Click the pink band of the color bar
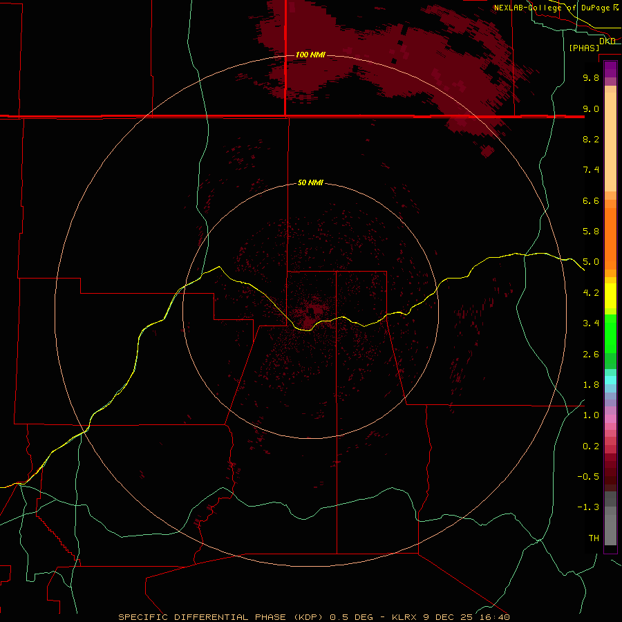Image resolution: width=622 pixels, height=622 pixels. tap(610, 419)
